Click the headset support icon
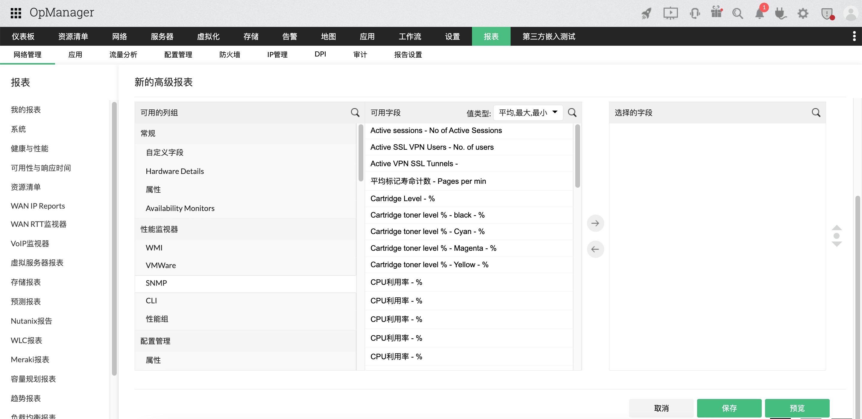The width and height of the screenshot is (862, 419). pos(694,13)
